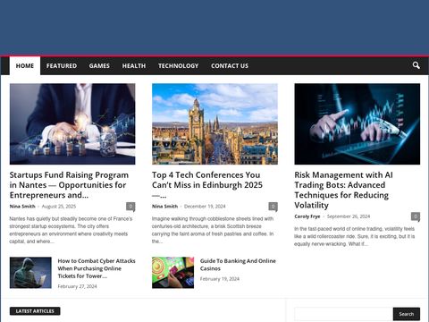Open the TECHNOLOGY menu item
This screenshot has height=322, width=429.
coord(178,65)
